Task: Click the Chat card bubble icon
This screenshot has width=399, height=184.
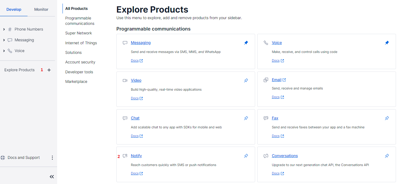Action: (x=125, y=118)
